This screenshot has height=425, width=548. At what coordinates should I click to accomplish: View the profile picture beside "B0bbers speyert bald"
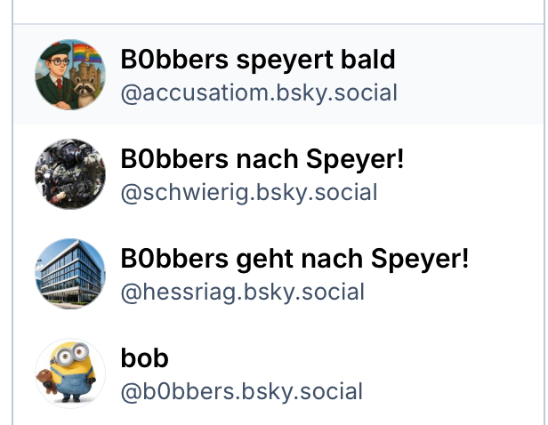coord(69,75)
